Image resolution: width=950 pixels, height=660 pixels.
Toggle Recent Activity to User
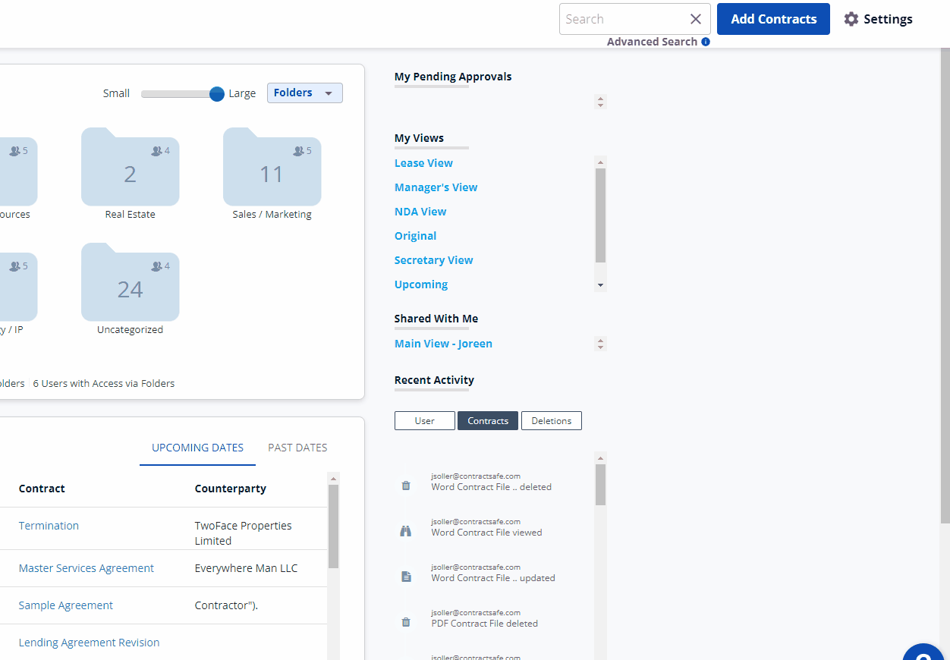(x=425, y=421)
